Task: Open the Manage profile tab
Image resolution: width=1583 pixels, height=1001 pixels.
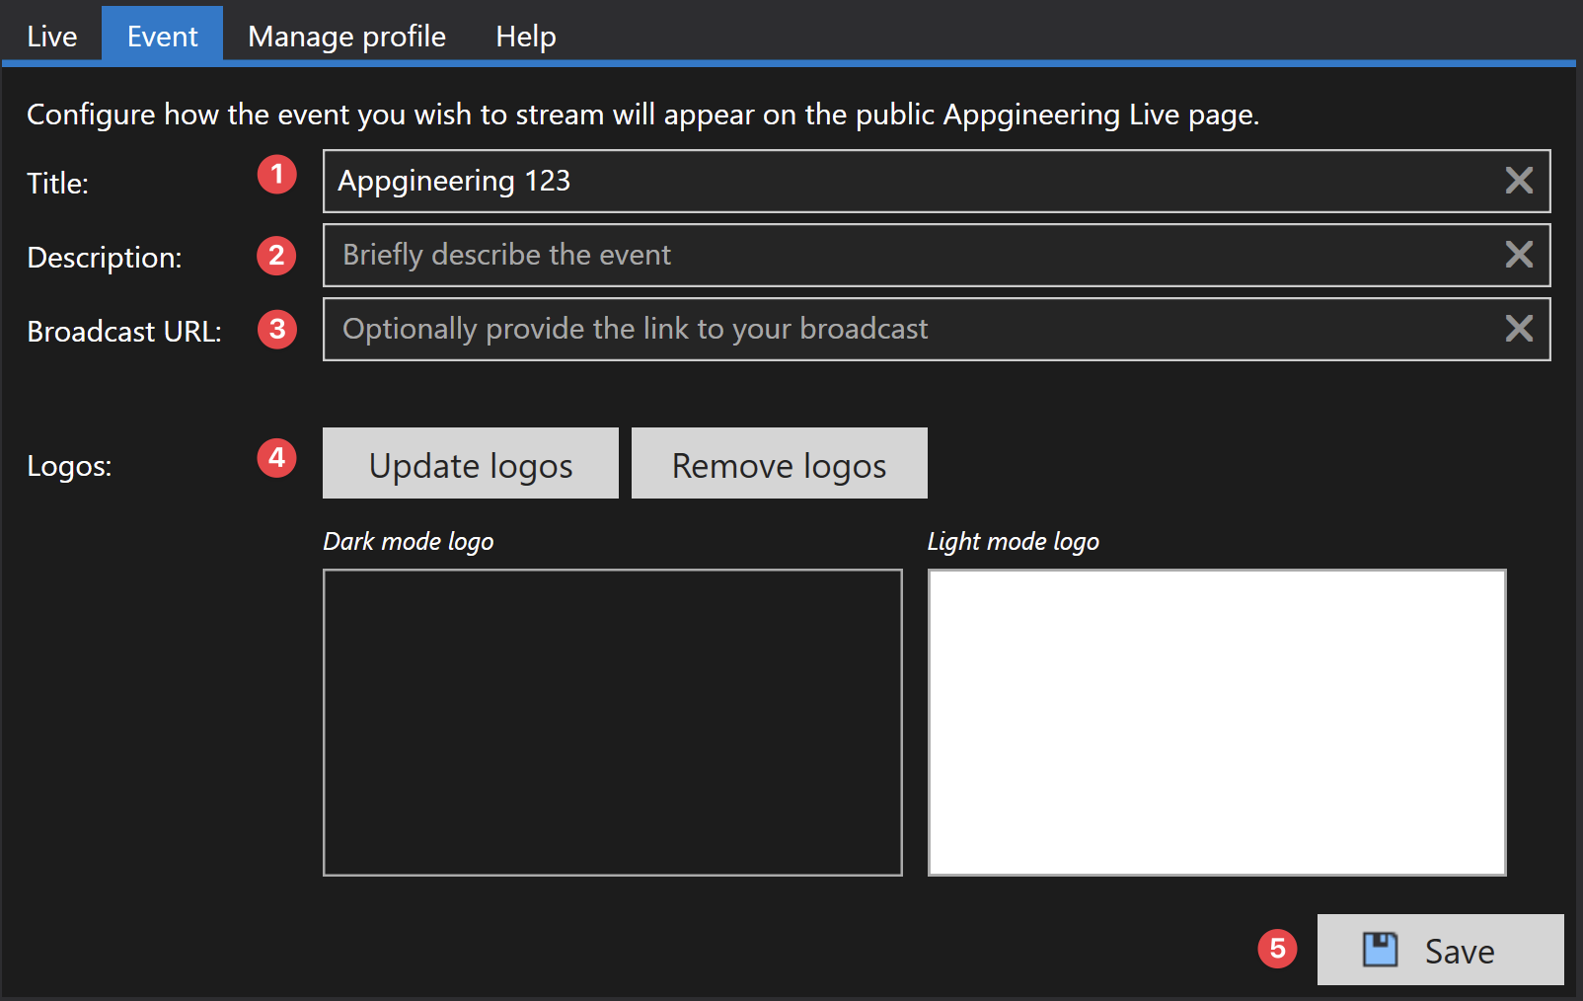Action: click(346, 36)
